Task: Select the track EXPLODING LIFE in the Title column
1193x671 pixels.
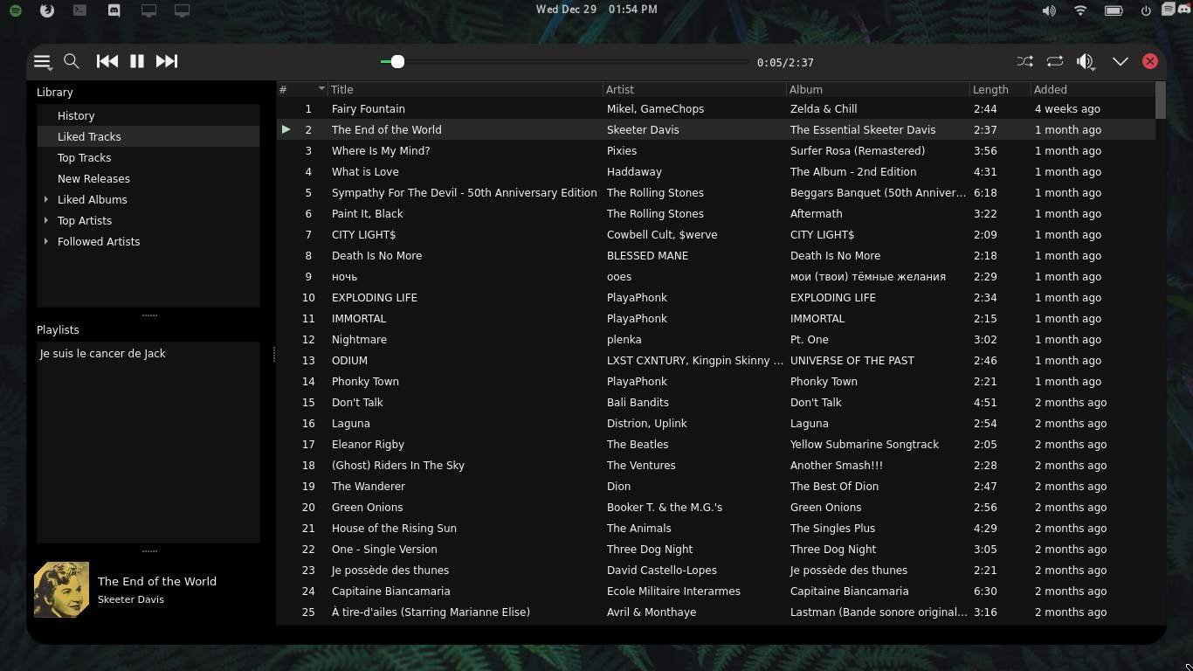Action: [375, 298]
